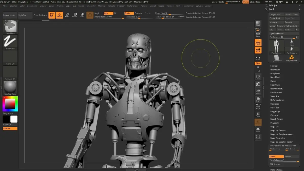Select the Escalar tool icon
Image resolution: width=304 pixels, height=171 pixels.
point(75,15)
